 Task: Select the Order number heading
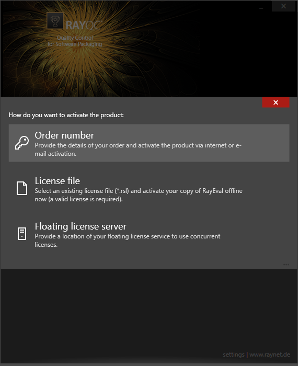point(64,135)
